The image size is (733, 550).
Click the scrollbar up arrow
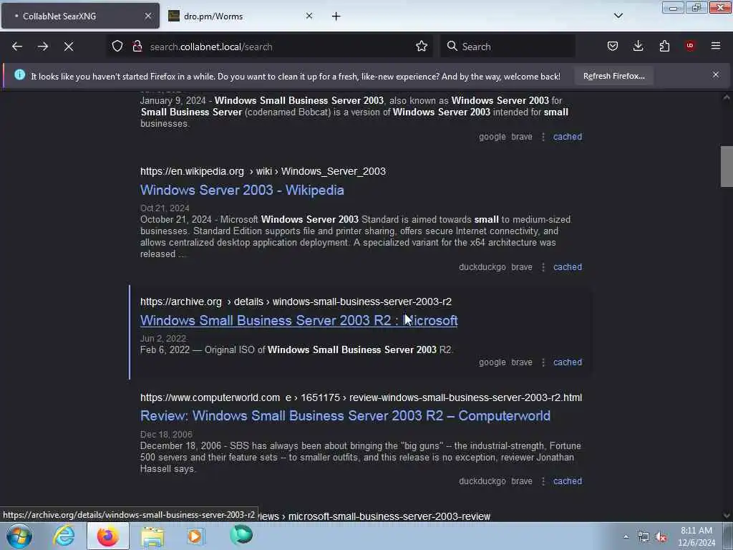(x=727, y=97)
